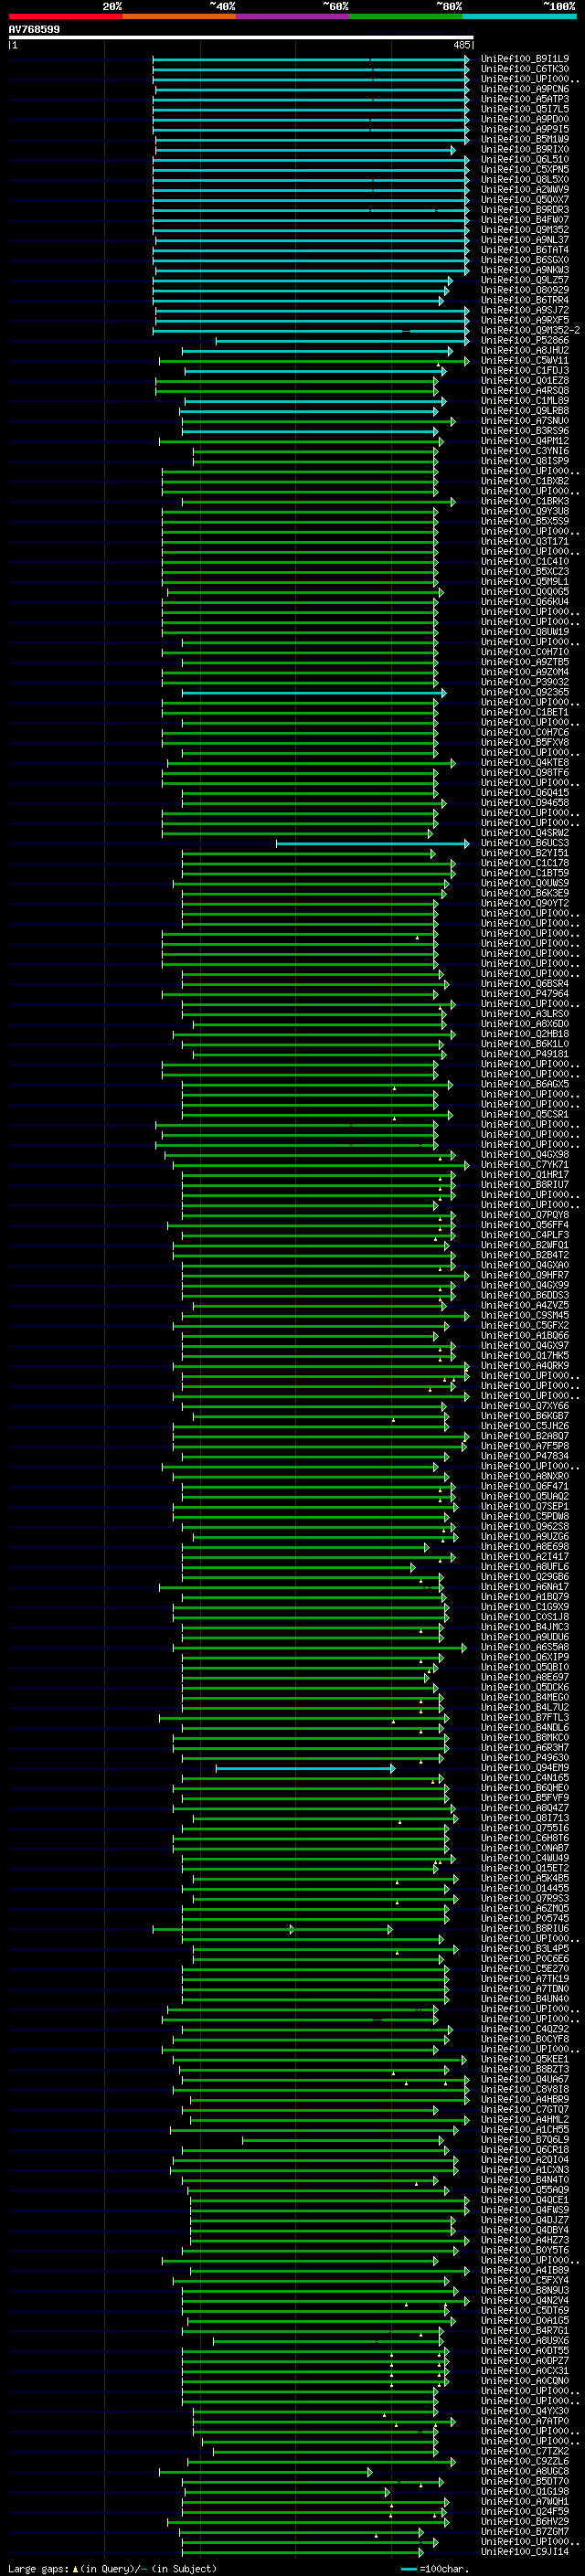Click the UniRef100_Q4QCE1 hit name
585x2576 pixels.
click(x=525, y=2200)
